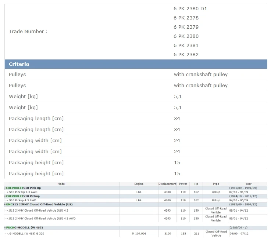The width and height of the screenshot is (271, 241).
Task: Collapse the GMC S15 JIMMY group
Action: [5, 204]
